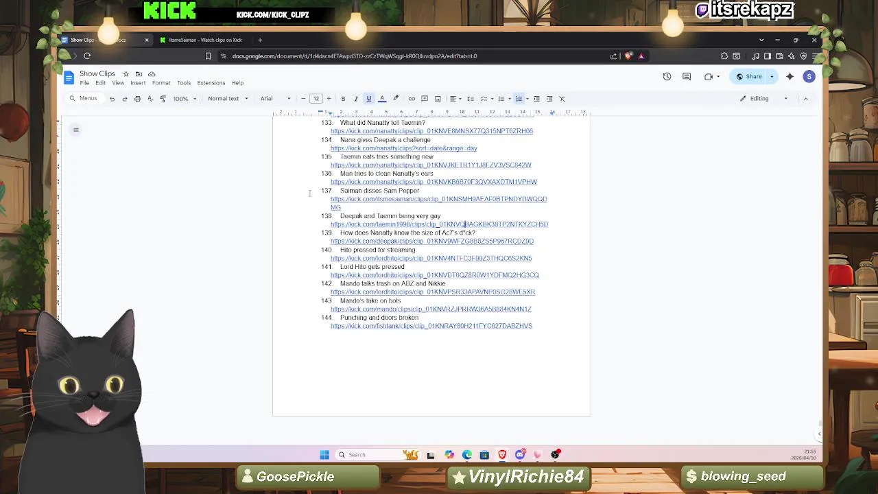The height and width of the screenshot is (494, 878).
Task: Click the Spelling and grammar check icon
Action: [150, 99]
